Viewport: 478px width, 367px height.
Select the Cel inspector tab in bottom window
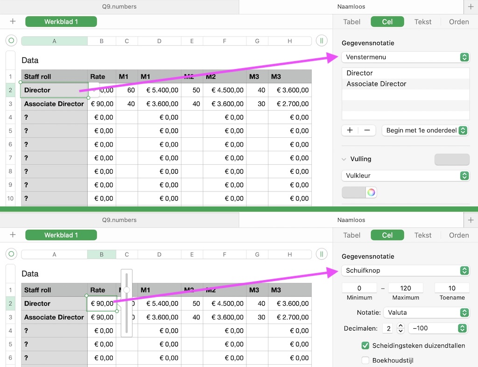point(387,235)
